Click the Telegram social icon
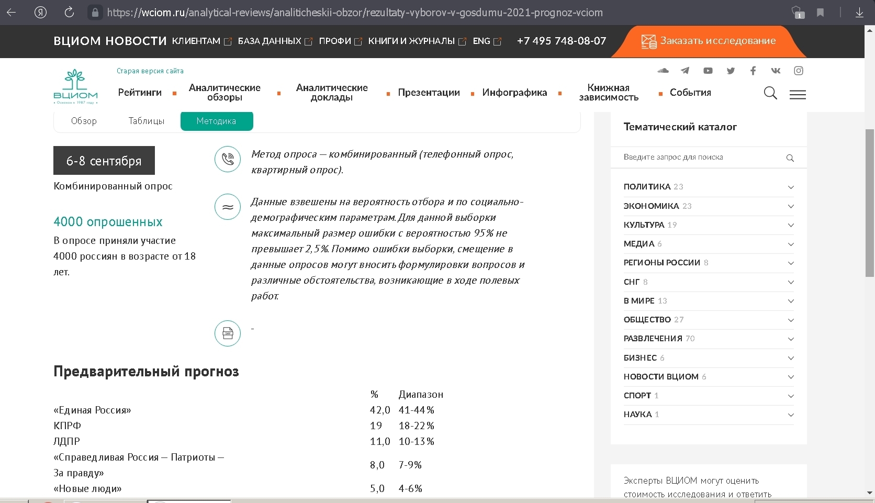Screen dimensions: 875x503 (x=685, y=71)
